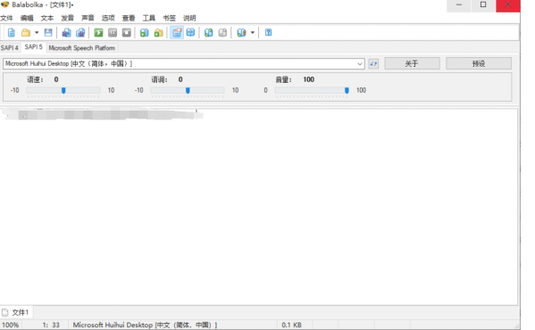The width and height of the screenshot is (535, 330).
Task: Open the 文本 menu
Action: pyautogui.click(x=47, y=18)
